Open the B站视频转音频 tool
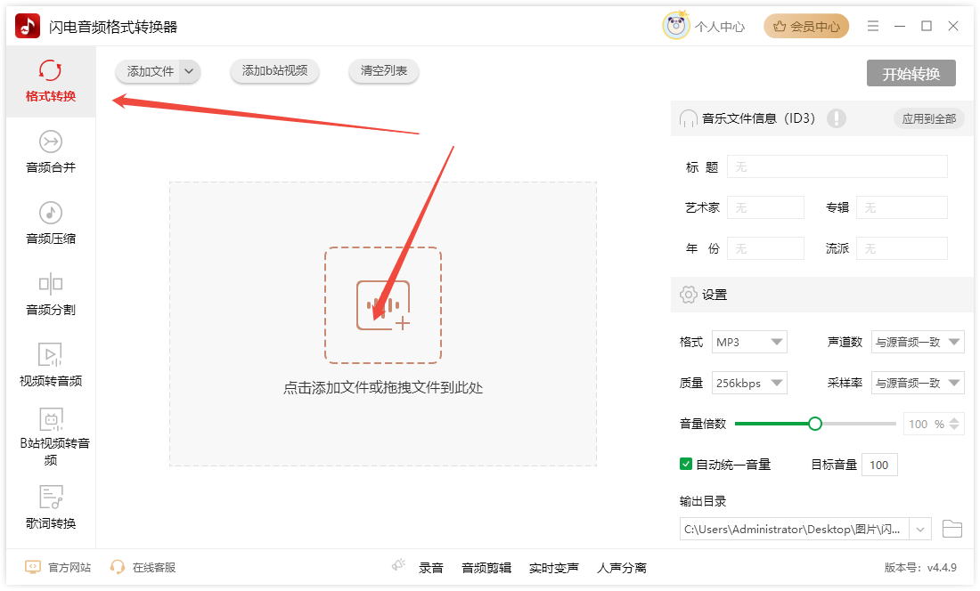This screenshot has width=980, height=591. coord(51,436)
